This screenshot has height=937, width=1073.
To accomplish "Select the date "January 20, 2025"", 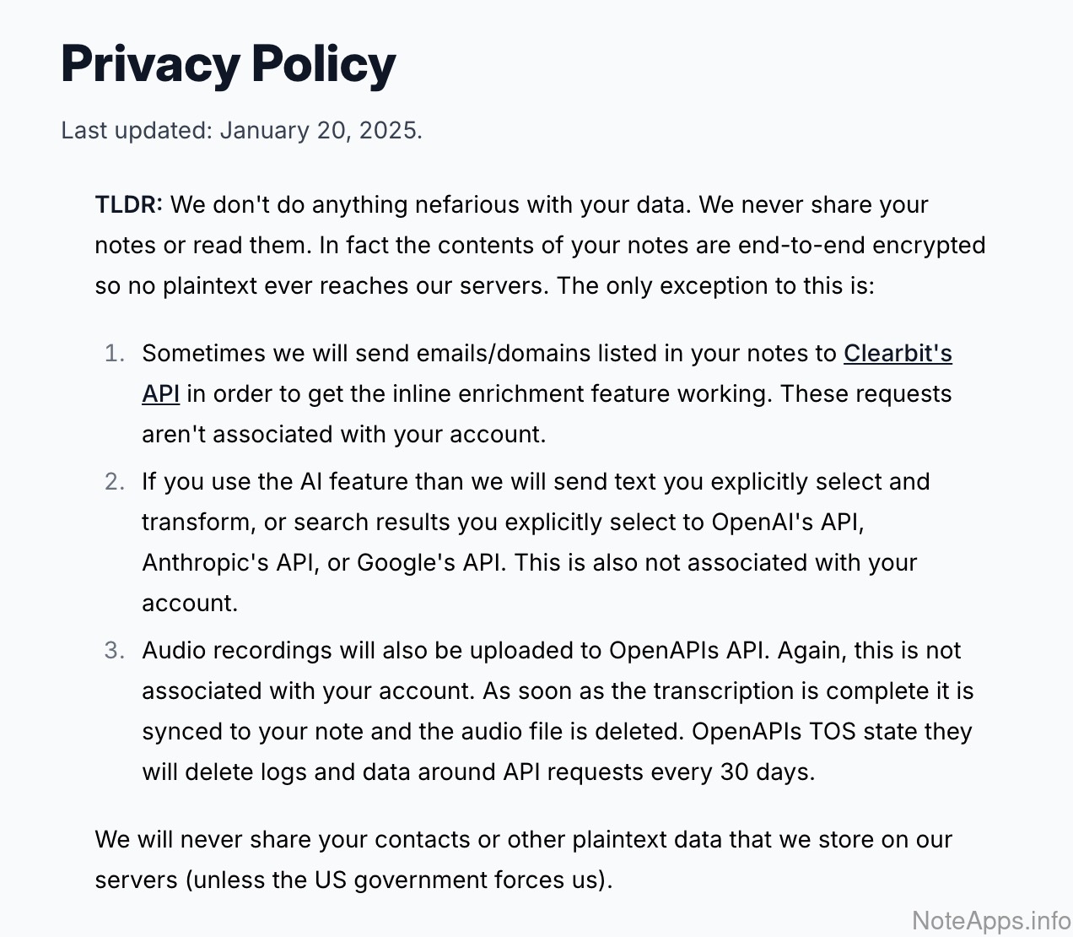I will (321, 130).
